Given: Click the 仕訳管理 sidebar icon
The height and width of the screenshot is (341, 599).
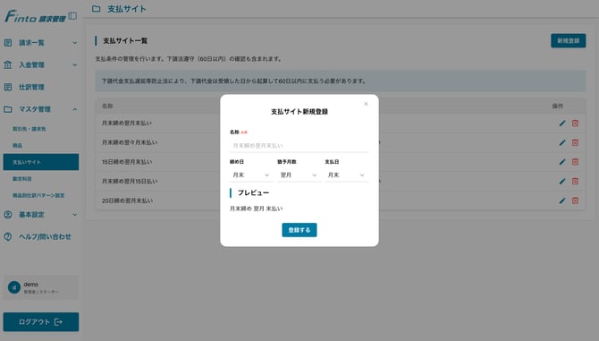Looking at the screenshot, I should (8, 87).
